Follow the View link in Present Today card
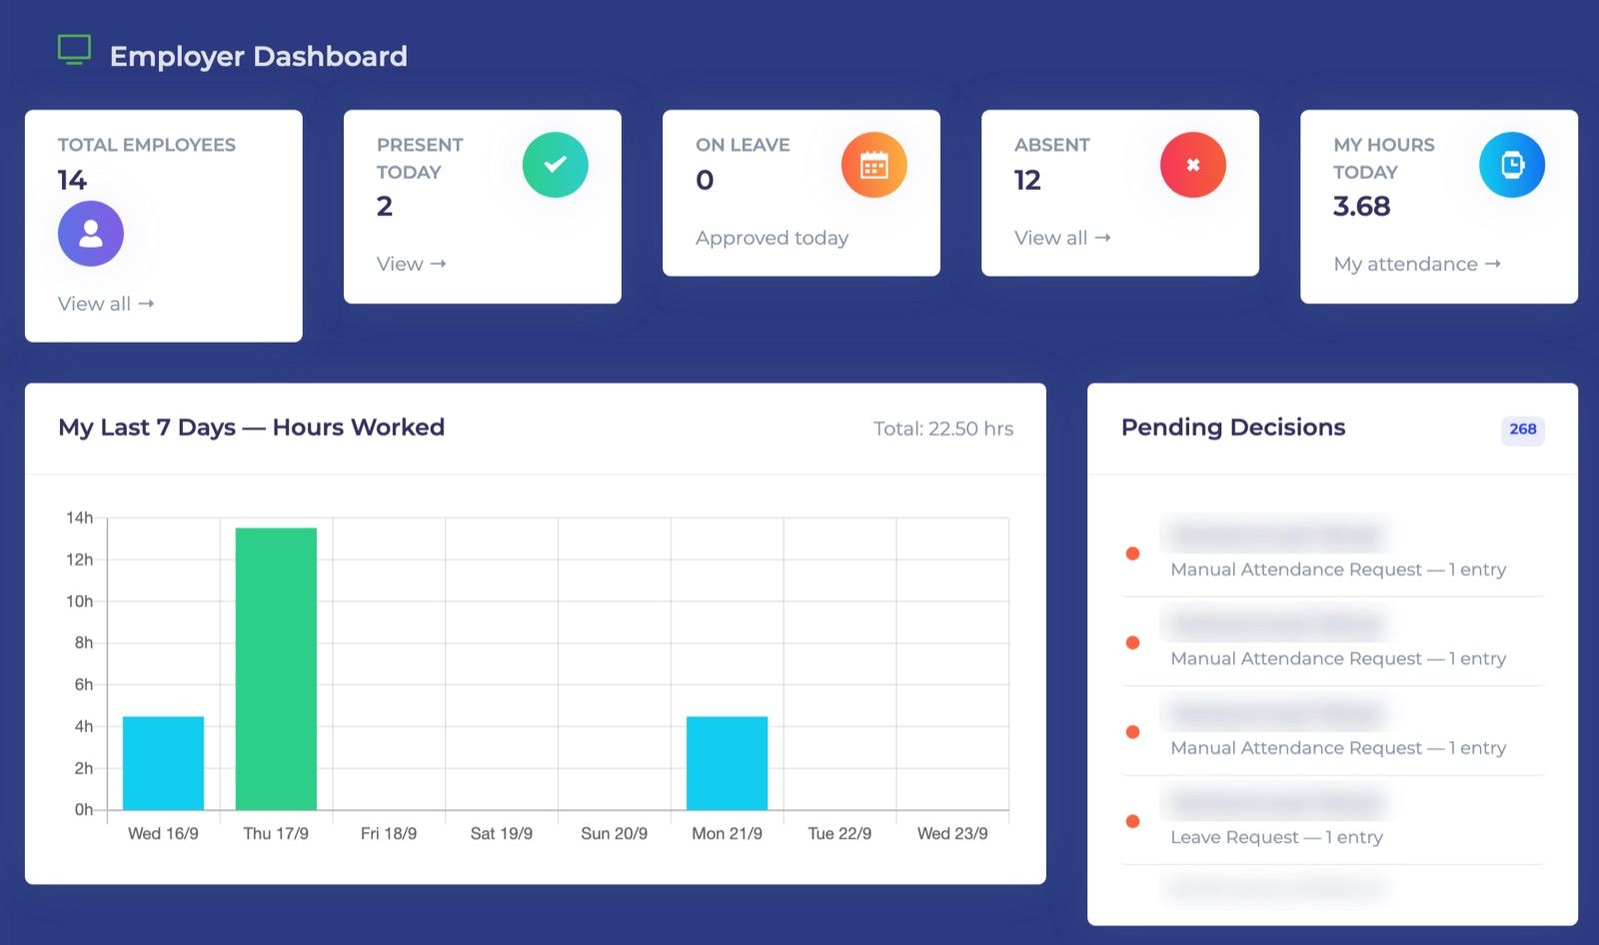Viewport: 1599px width, 945px height. pyautogui.click(x=412, y=264)
